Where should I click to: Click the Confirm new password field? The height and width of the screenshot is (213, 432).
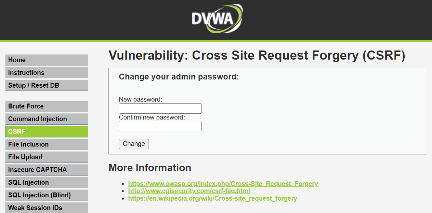[x=160, y=126]
